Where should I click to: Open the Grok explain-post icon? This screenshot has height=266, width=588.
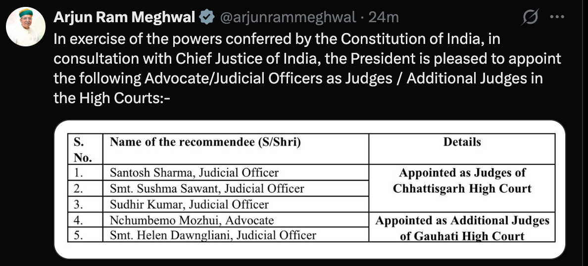[530, 17]
